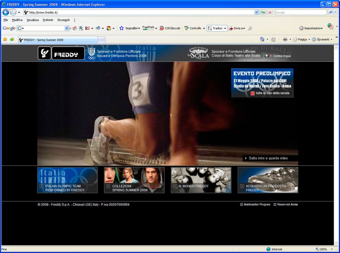Click the Evento Preolimpico banner title
Screen dimensions: 340x253
(262, 73)
